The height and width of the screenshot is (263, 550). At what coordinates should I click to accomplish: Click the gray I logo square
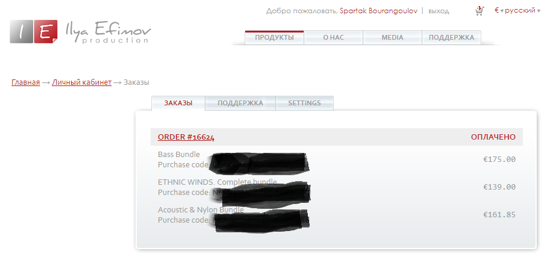[22, 31]
